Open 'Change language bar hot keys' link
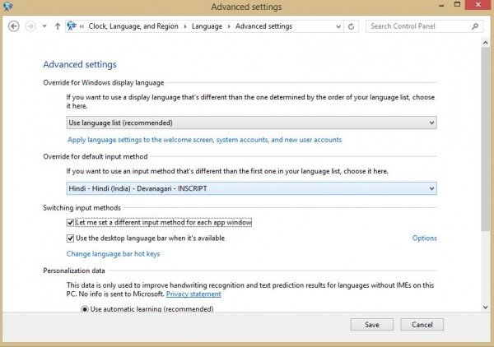494x347 pixels. pos(113,254)
